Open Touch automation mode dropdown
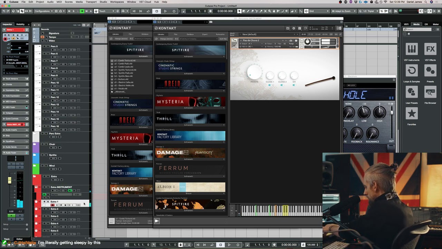This screenshot has height=249, width=442. point(107,11)
